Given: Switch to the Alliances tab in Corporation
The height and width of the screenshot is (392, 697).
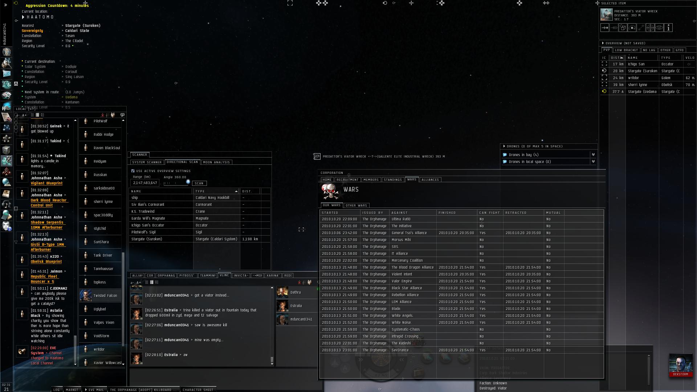Looking at the screenshot, I should tap(430, 180).
